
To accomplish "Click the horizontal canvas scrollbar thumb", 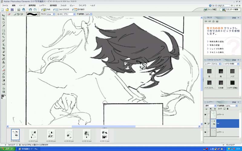I will click(x=103, y=126).
